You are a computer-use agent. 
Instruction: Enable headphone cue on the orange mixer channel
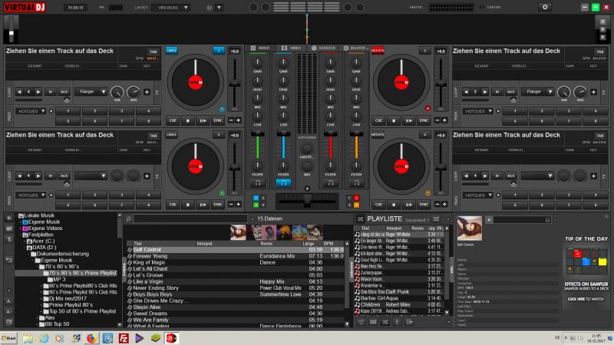pos(356,182)
